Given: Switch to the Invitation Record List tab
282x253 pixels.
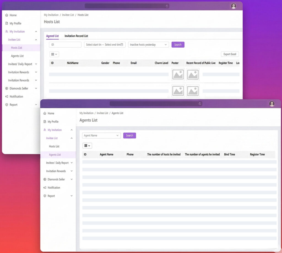Looking at the screenshot, I should pos(76,36).
